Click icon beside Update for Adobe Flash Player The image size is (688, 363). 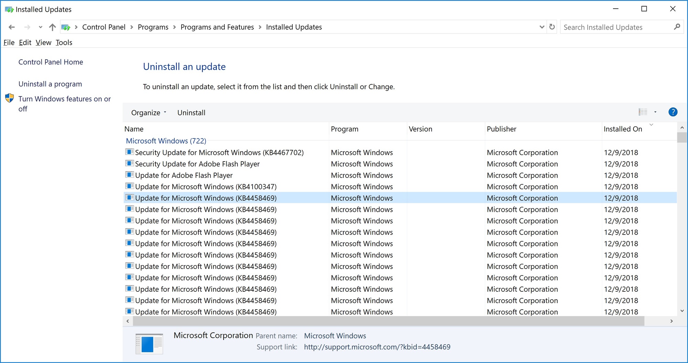click(129, 175)
